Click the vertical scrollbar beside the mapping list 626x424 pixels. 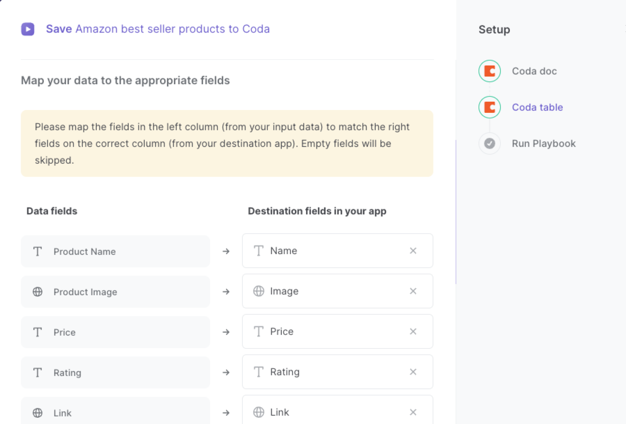coord(456,211)
